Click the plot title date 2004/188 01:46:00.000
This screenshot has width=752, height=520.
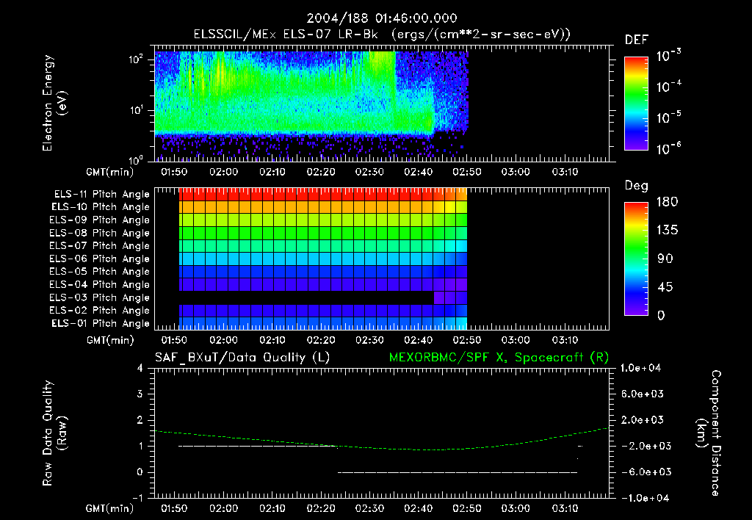tap(380, 18)
